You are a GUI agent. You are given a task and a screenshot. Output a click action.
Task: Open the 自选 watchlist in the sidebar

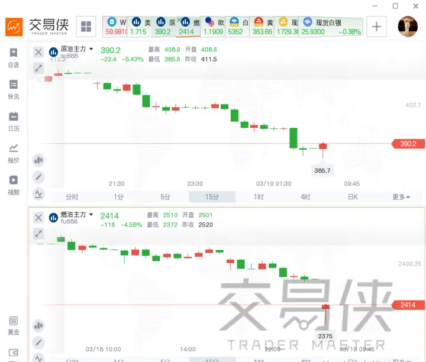(13, 57)
